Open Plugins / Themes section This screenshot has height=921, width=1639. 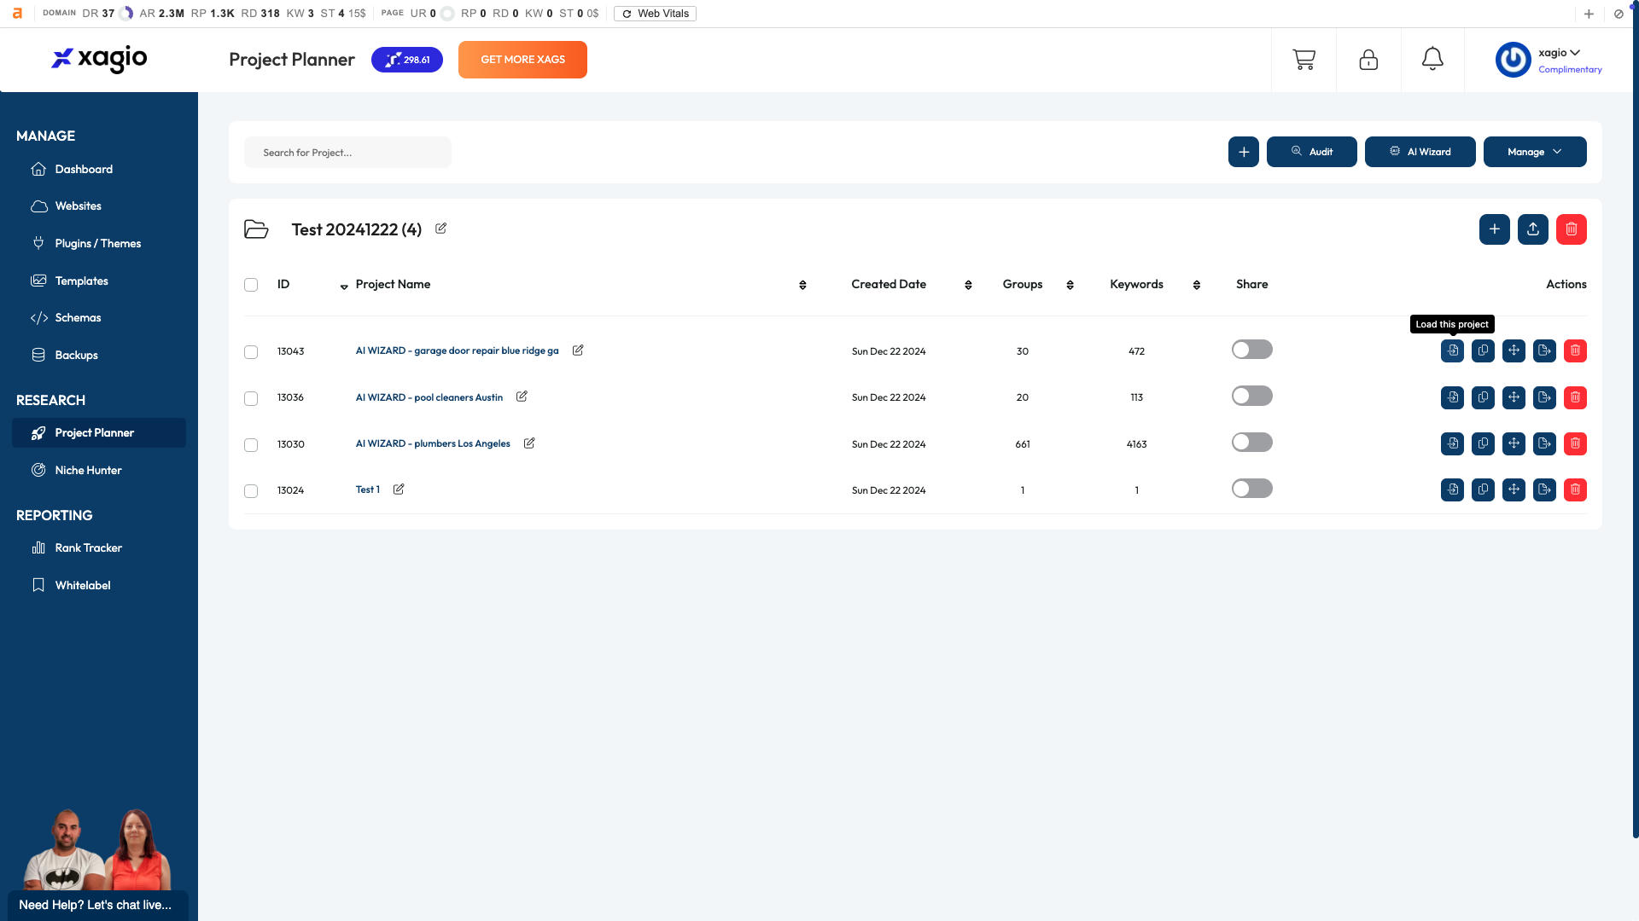(x=99, y=243)
